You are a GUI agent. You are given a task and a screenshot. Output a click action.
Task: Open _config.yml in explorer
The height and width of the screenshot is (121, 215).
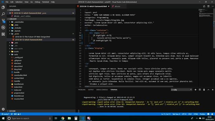tap(18, 57)
